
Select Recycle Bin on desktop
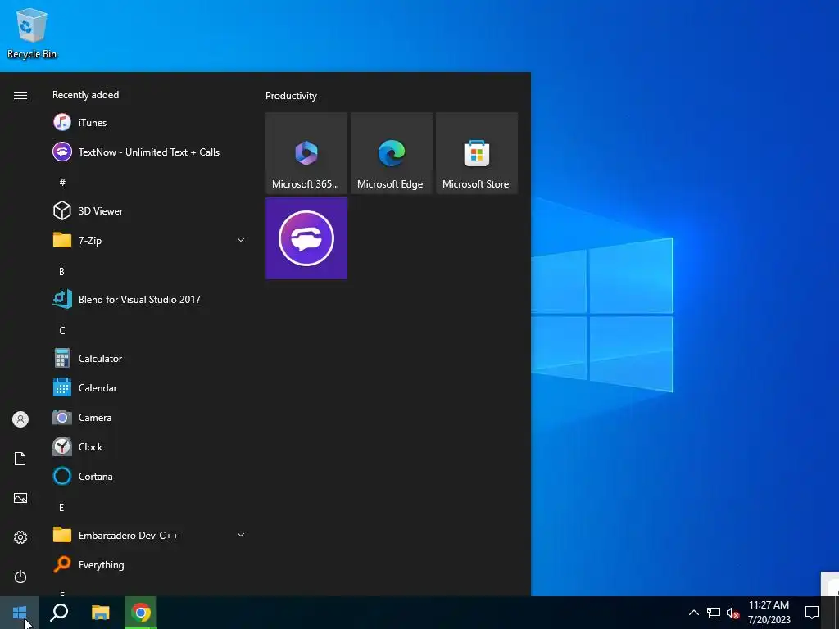(x=32, y=33)
